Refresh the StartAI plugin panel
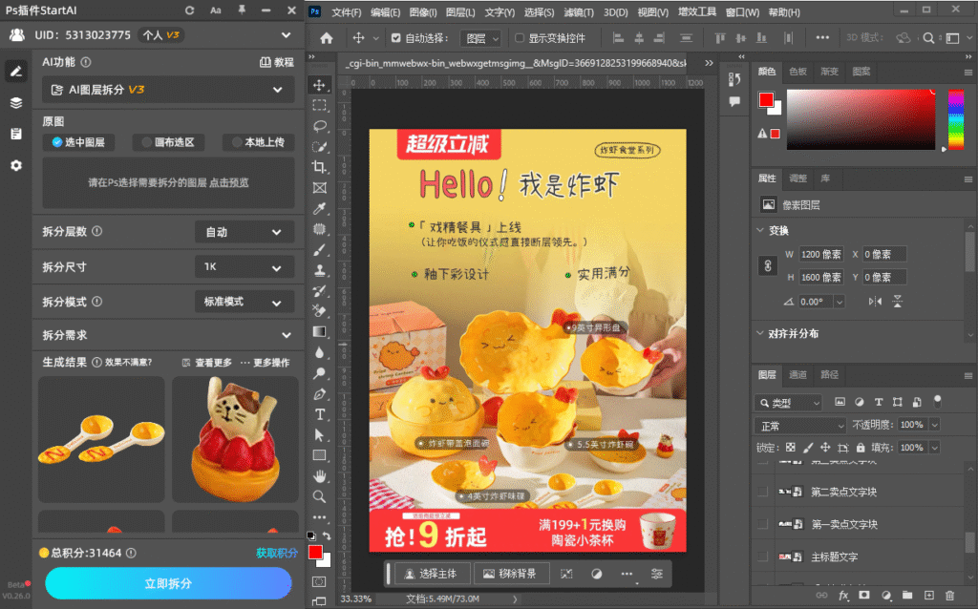 pos(190,10)
